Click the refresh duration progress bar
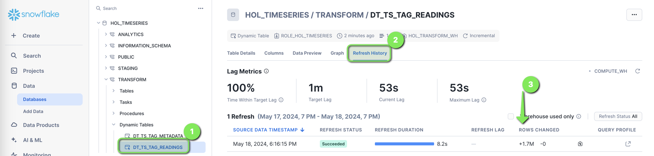Screen dimensions: 654x156 coord(404,144)
